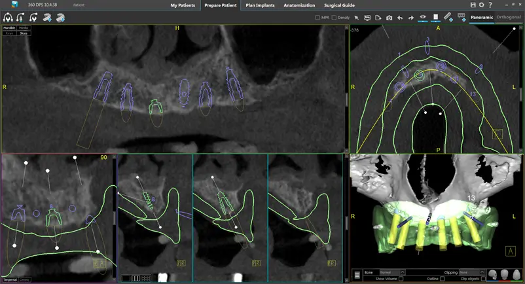Open the Bone rendering mode dropdown

pos(392,272)
